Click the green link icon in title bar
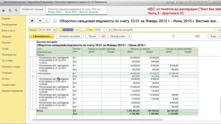 [x=181, y=2]
